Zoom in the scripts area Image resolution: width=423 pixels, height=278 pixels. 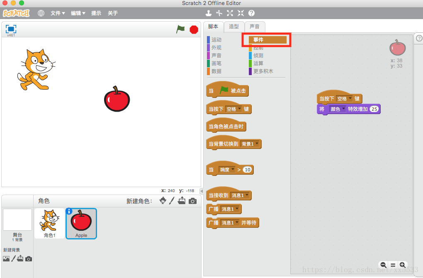[403, 265]
